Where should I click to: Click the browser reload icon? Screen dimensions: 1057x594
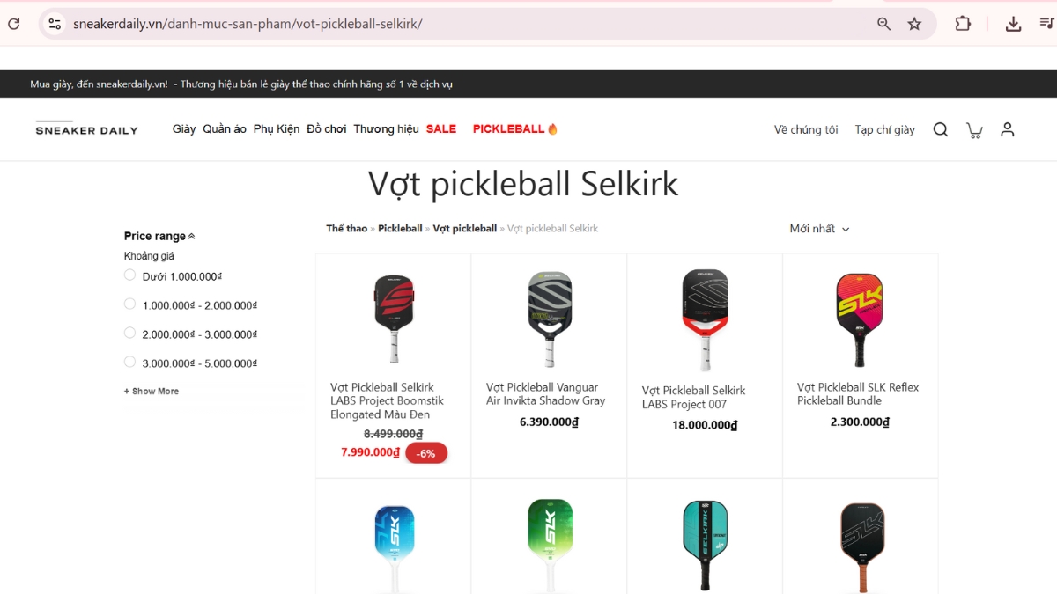pos(13,24)
